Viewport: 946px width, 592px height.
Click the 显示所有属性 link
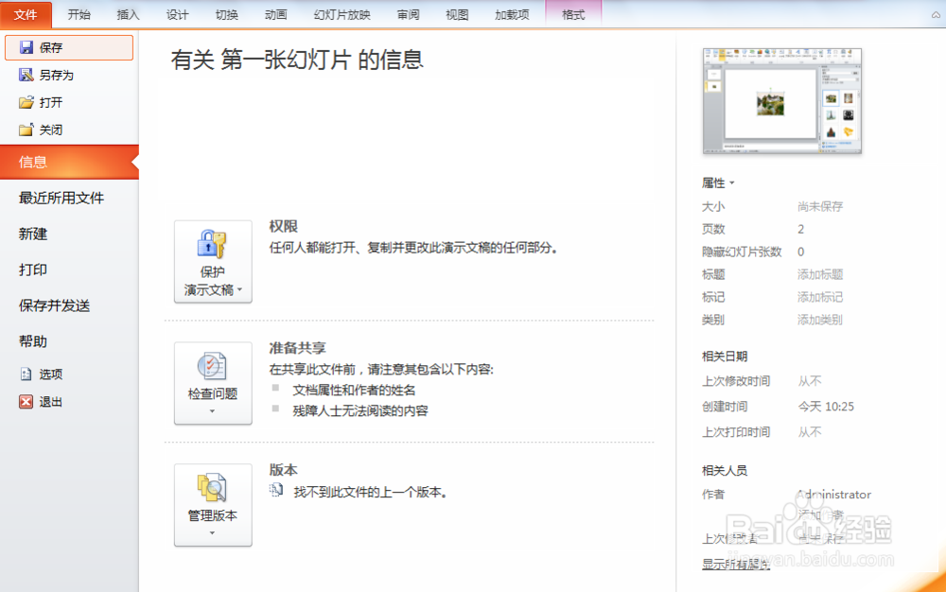(736, 563)
